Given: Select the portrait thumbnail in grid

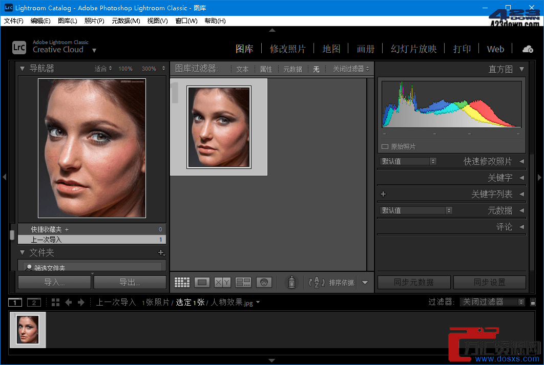Looking at the screenshot, I should click(x=219, y=127).
